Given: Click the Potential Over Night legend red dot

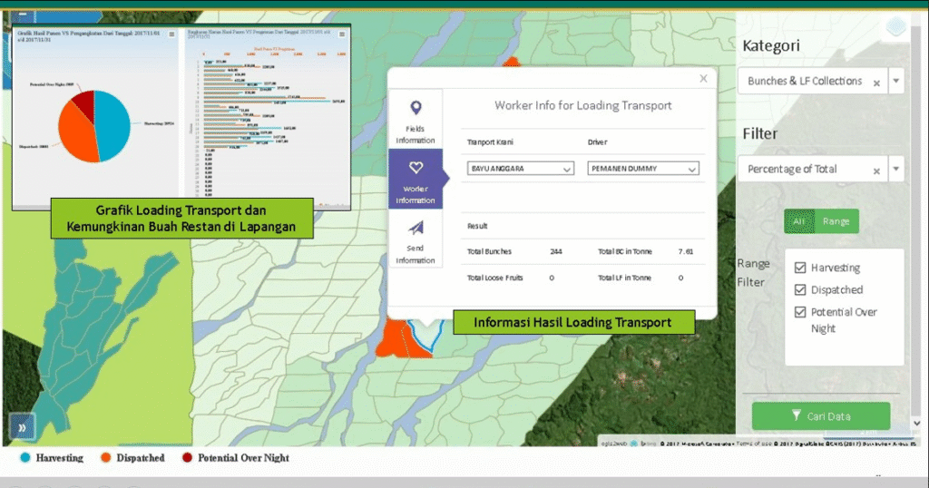Looking at the screenshot, I should pos(187,458).
